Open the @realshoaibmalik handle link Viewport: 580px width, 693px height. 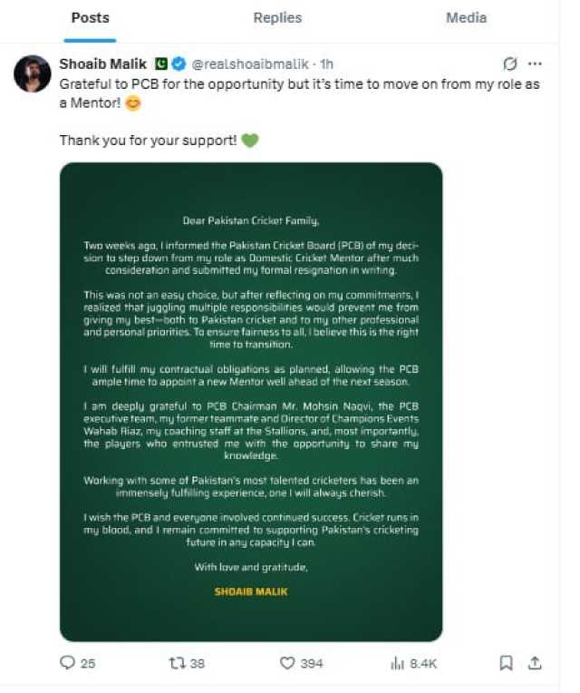click(250, 64)
